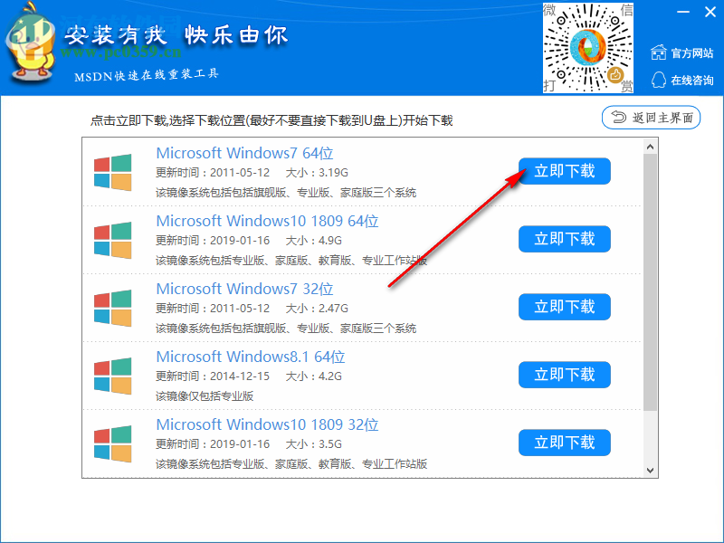Click 立即下载 for Microsoft Windows10 1809 64位

click(564, 239)
